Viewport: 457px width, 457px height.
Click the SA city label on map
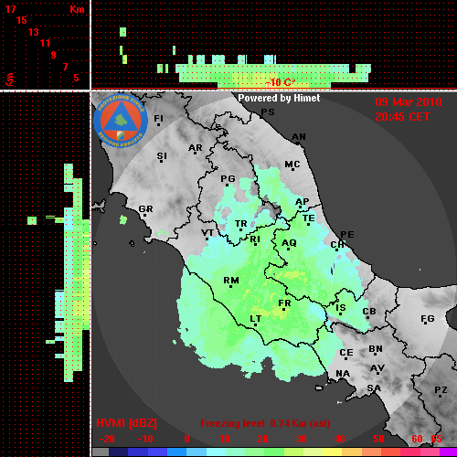(x=374, y=388)
